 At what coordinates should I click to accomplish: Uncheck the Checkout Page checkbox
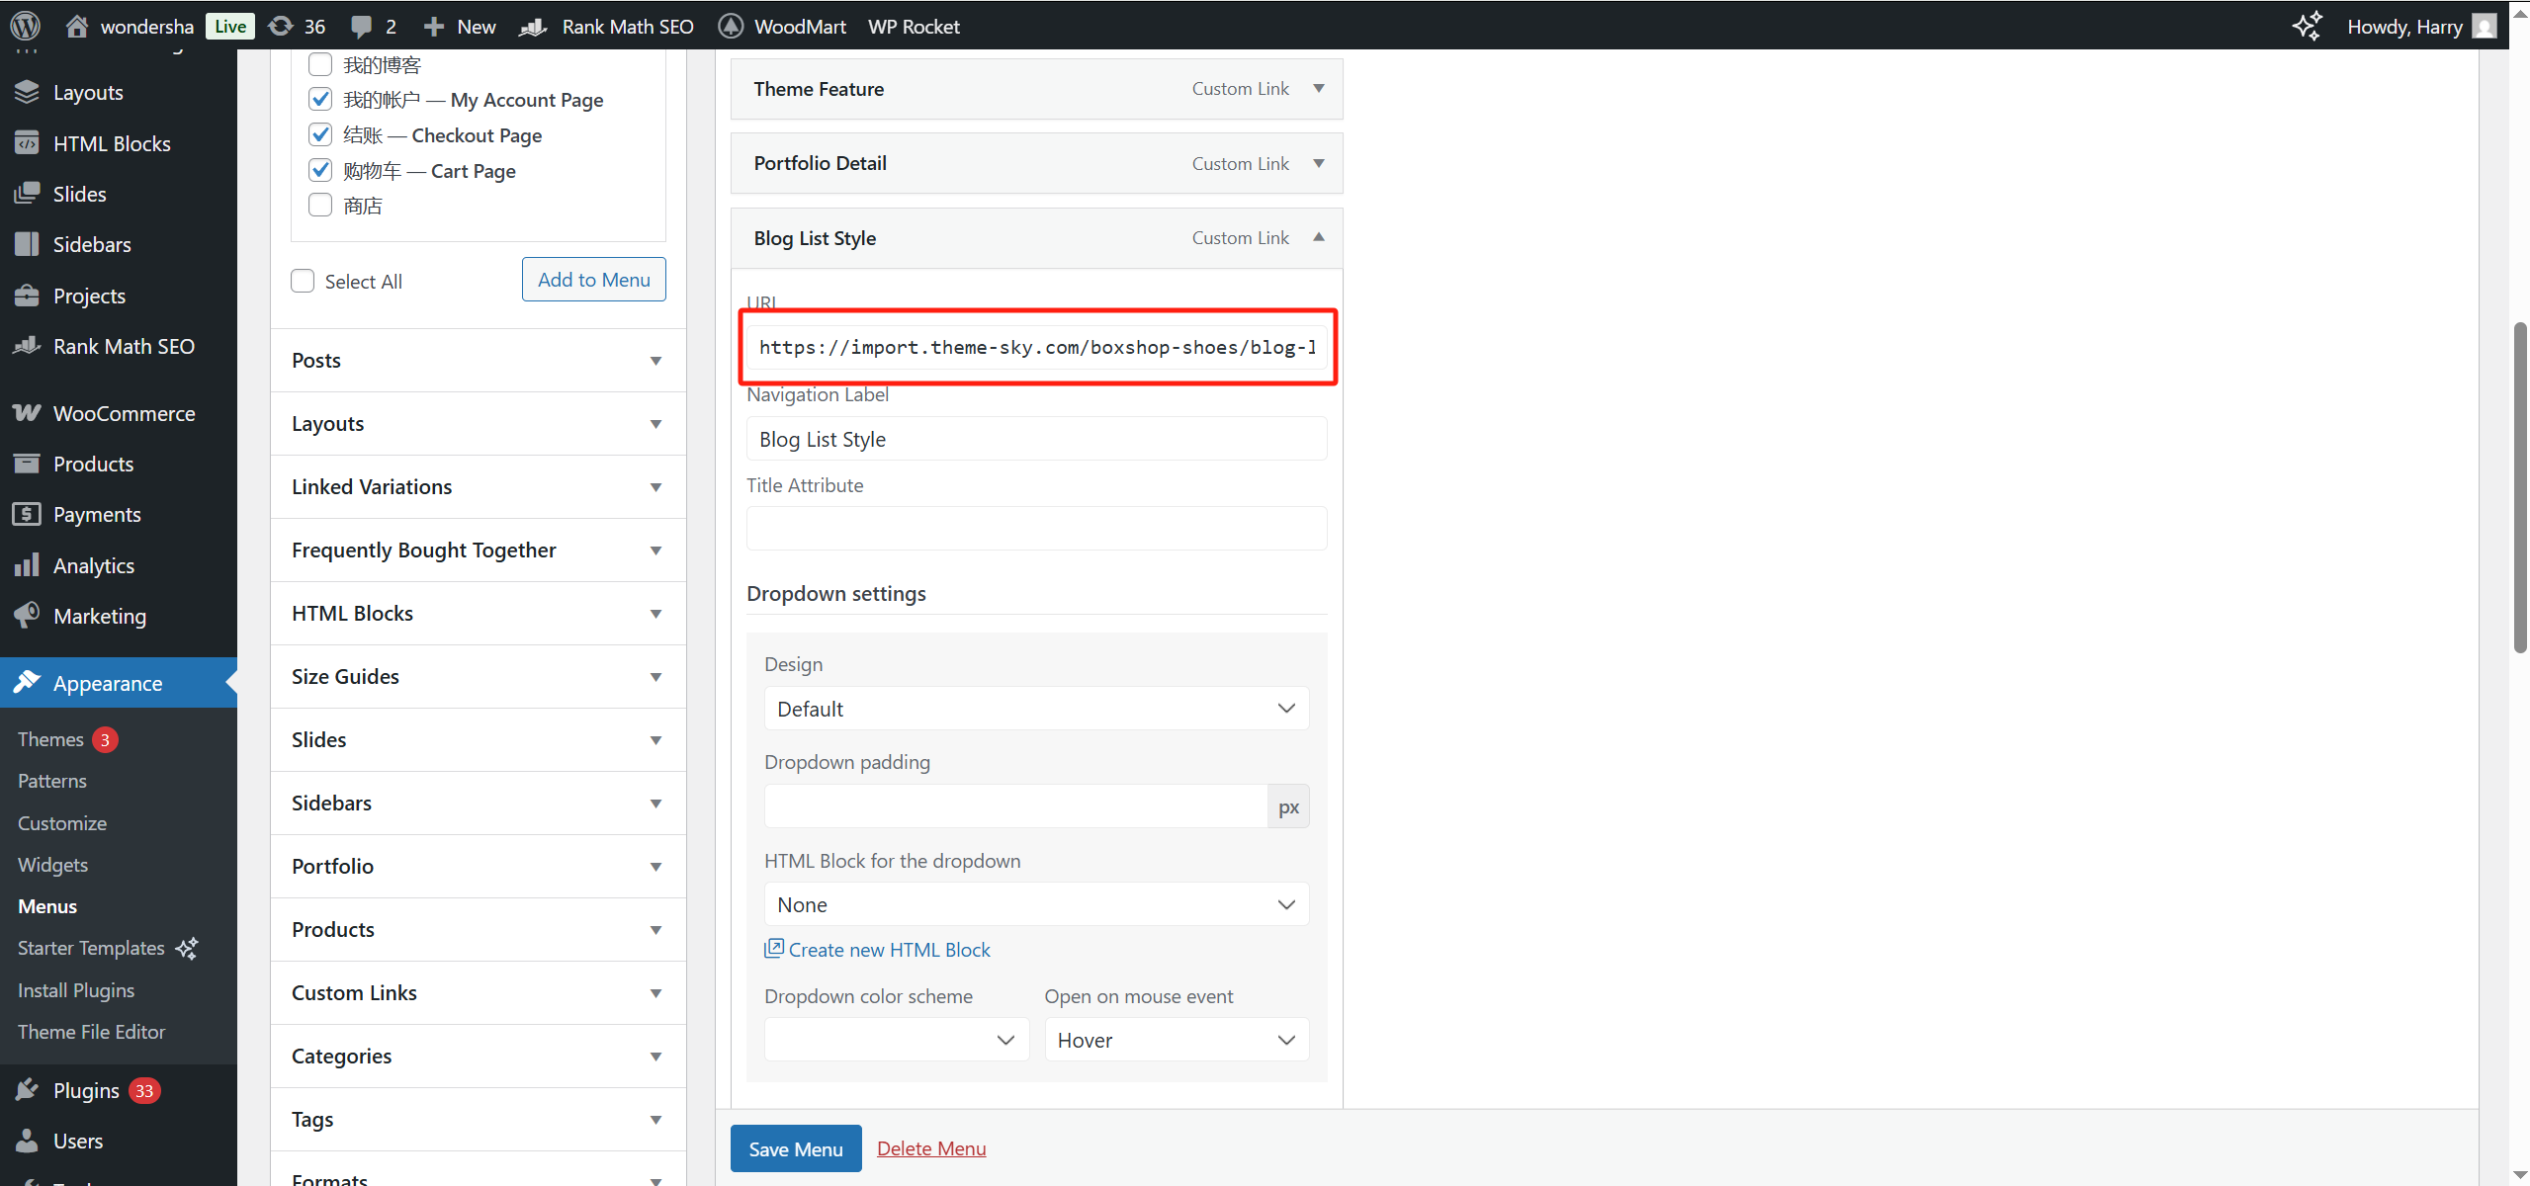click(320, 134)
